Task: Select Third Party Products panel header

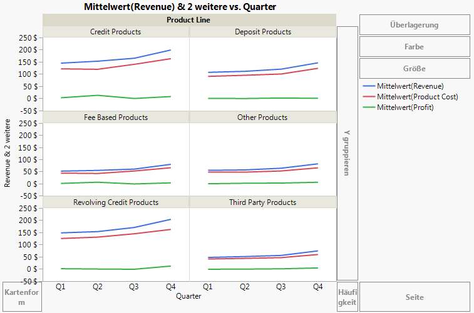Action: [263, 202]
